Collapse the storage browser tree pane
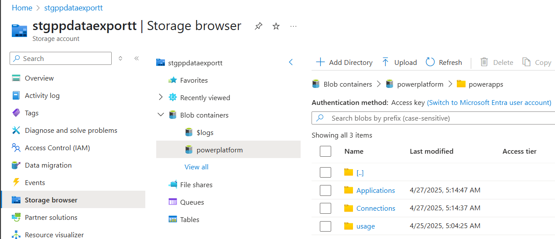 click(x=291, y=62)
